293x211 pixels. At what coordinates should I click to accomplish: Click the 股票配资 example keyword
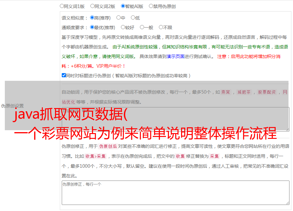pos(267,92)
